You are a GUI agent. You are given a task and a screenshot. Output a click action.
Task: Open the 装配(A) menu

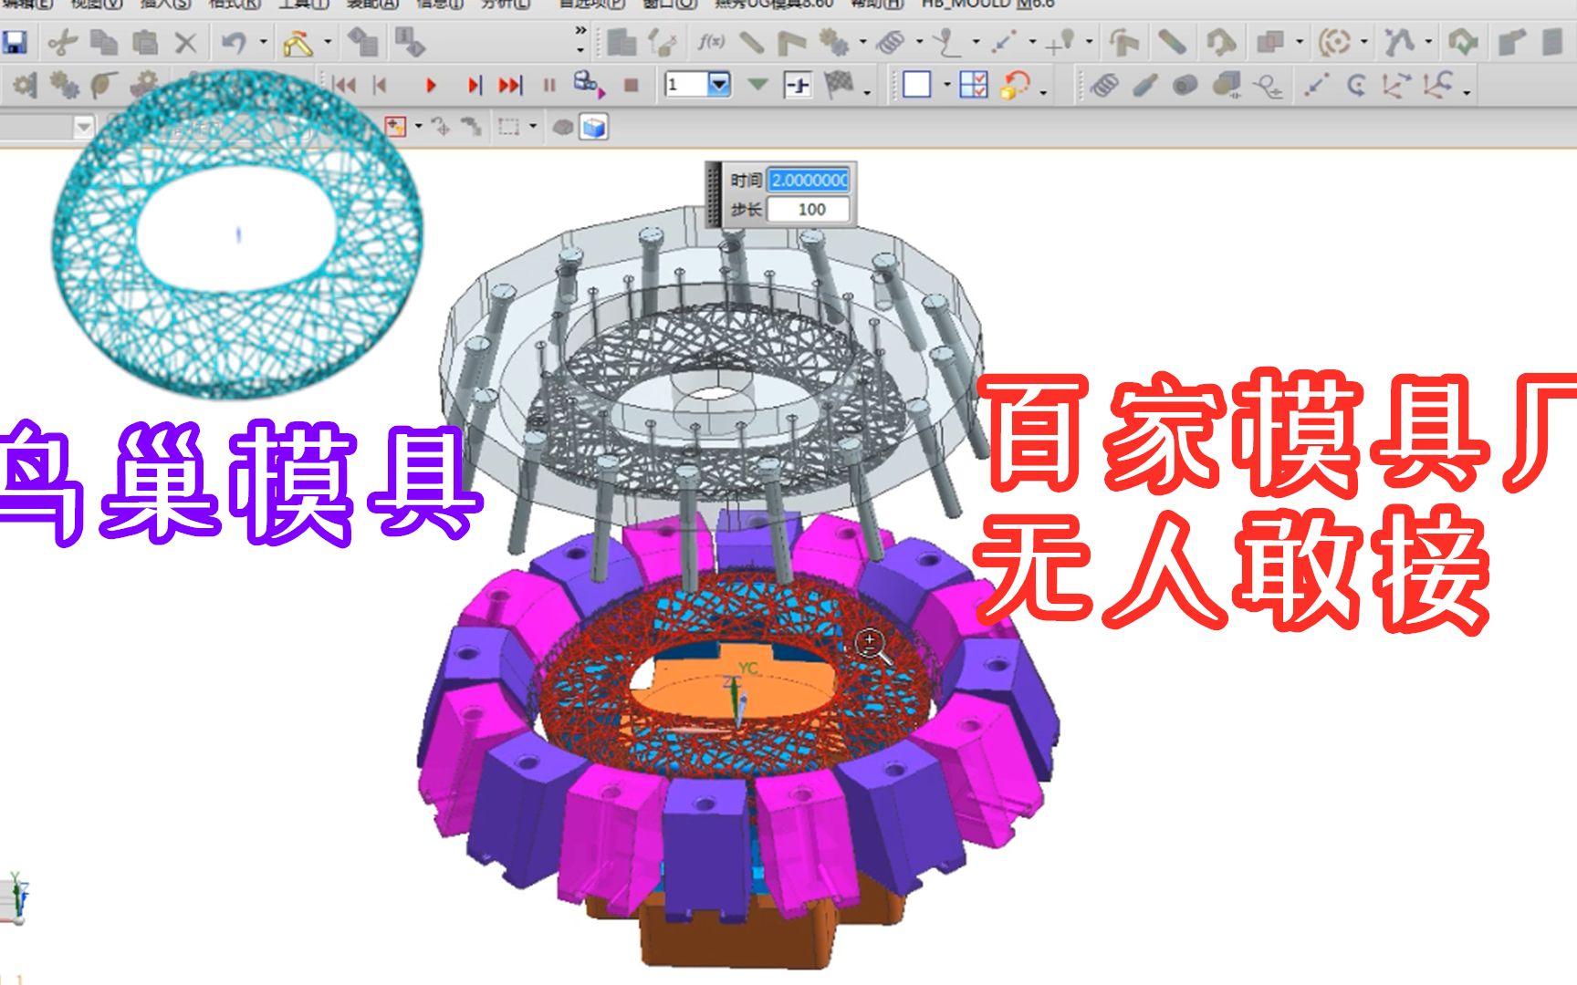(x=371, y=5)
